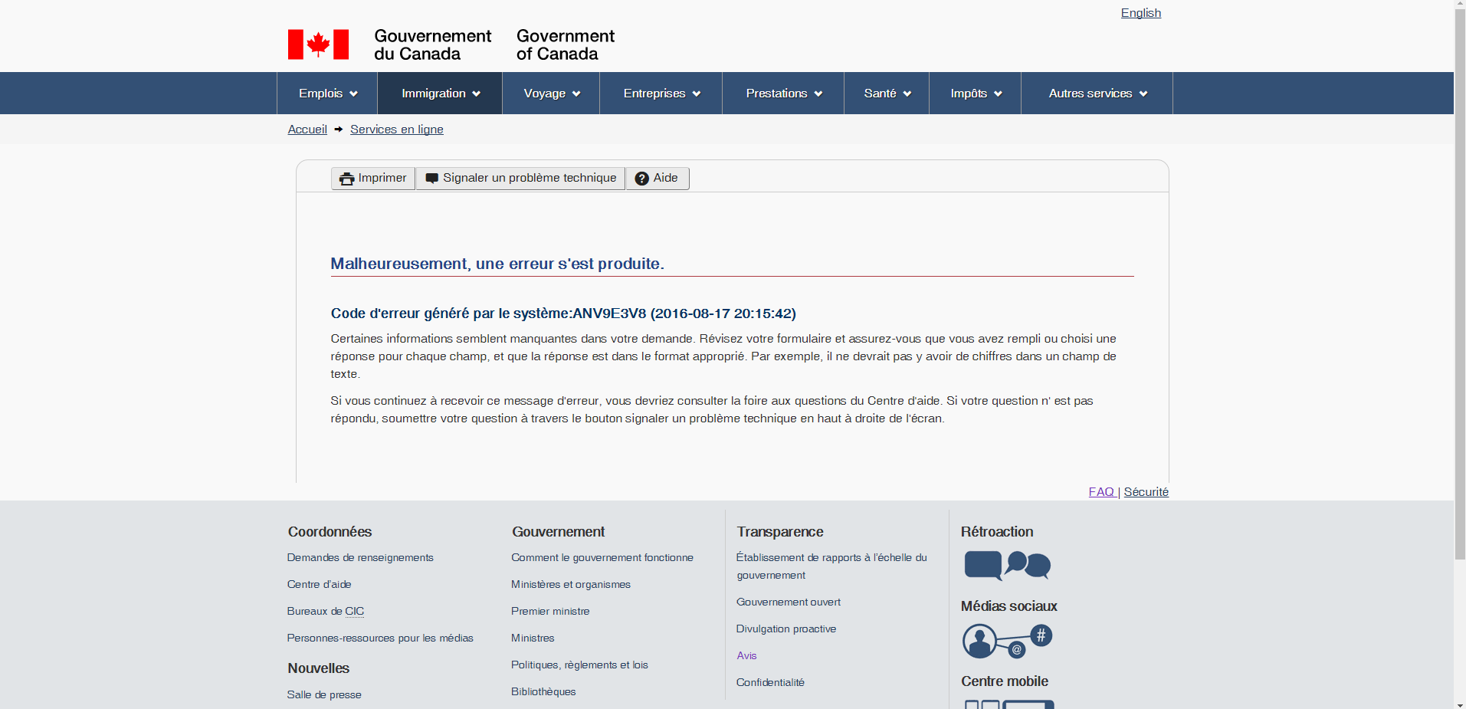The image size is (1466, 709).
Task: Click the question mark Aide icon
Action: tap(642, 179)
